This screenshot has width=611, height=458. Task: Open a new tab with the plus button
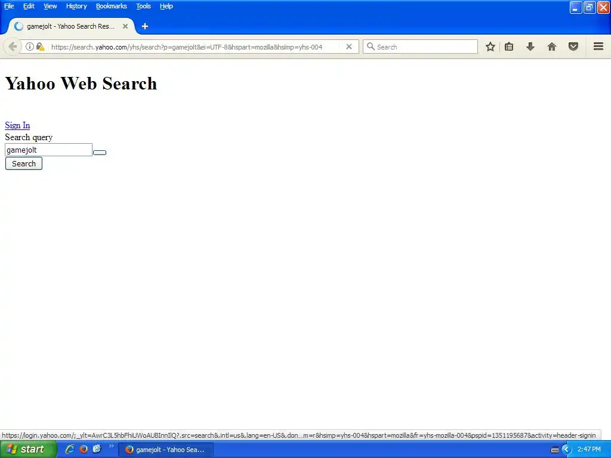(x=145, y=26)
